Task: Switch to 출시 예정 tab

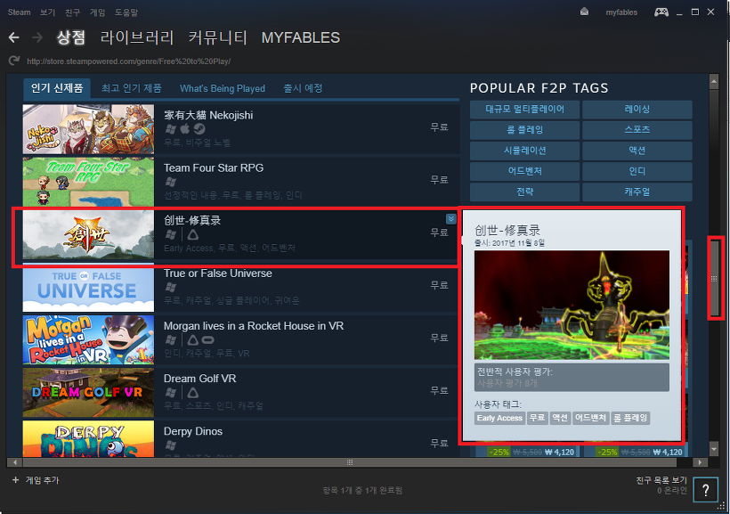Action: click(x=303, y=88)
